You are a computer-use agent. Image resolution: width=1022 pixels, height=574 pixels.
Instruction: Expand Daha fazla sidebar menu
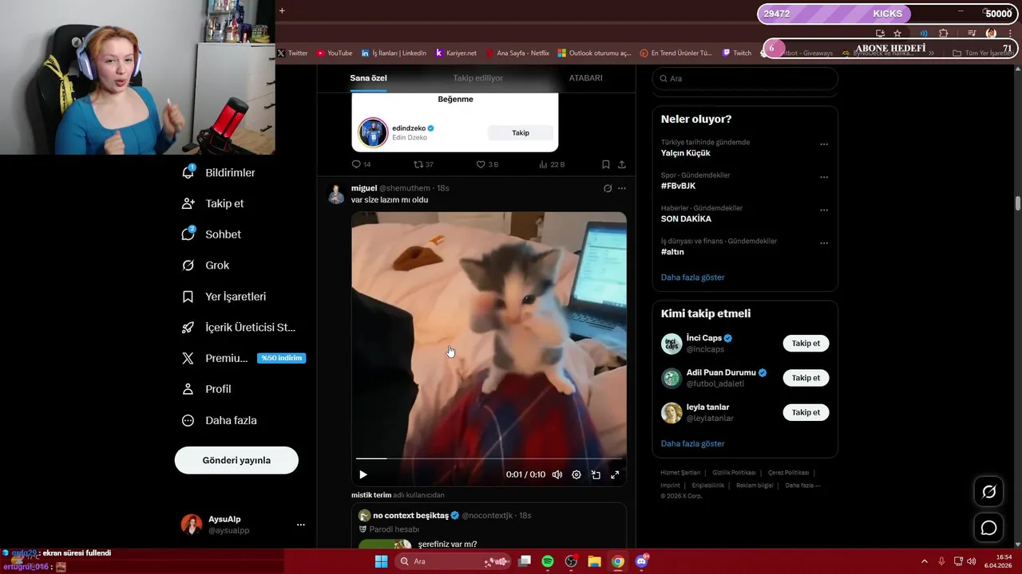coord(220,420)
